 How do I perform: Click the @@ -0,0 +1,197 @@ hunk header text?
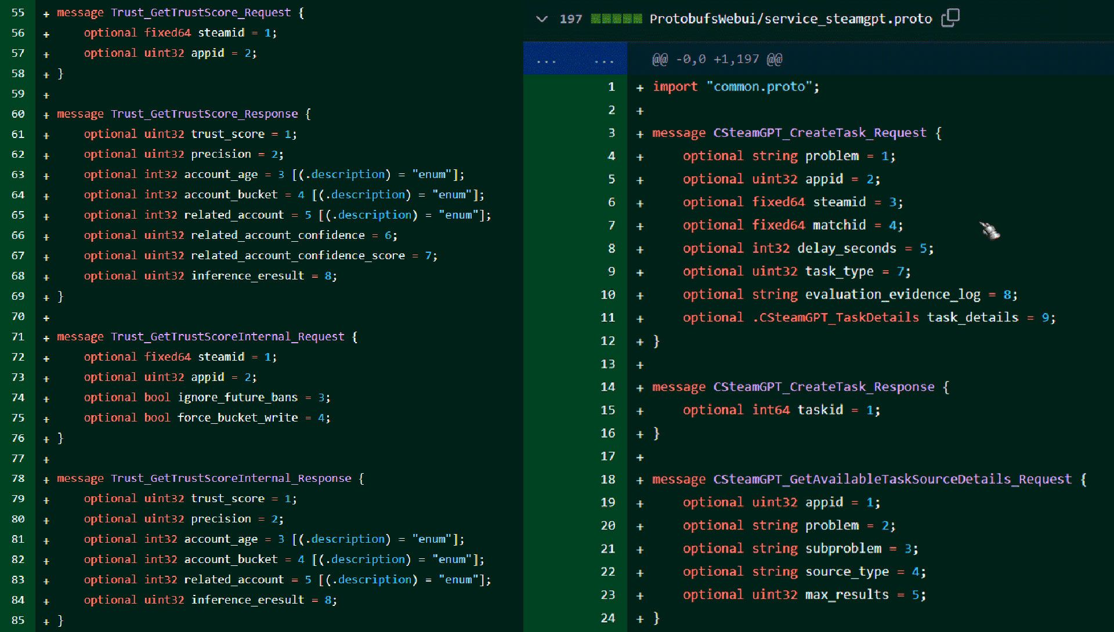(717, 59)
